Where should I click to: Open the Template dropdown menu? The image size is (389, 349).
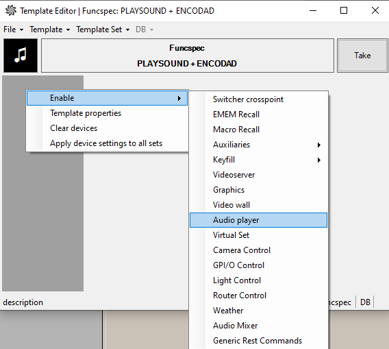49,29
